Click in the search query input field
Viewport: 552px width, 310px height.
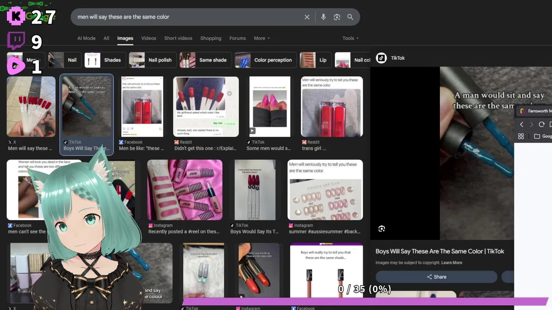coord(188,17)
